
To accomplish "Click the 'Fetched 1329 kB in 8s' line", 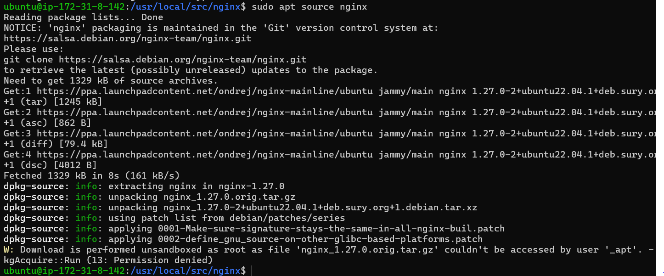I will coord(91,176).
